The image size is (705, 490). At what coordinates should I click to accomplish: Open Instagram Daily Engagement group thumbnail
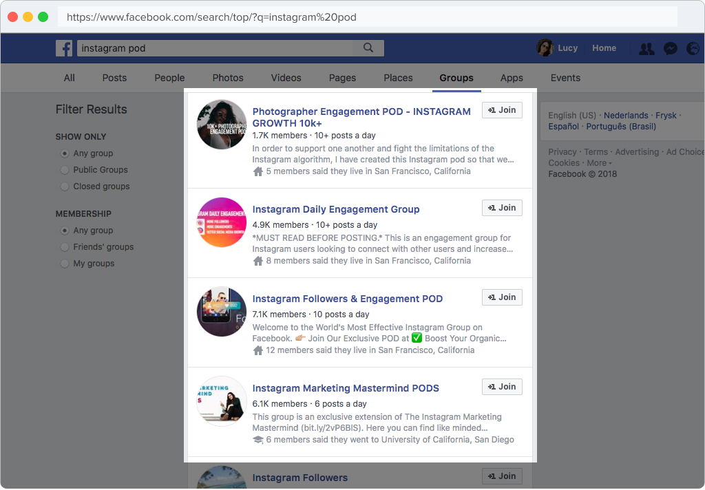coord(222,222)
